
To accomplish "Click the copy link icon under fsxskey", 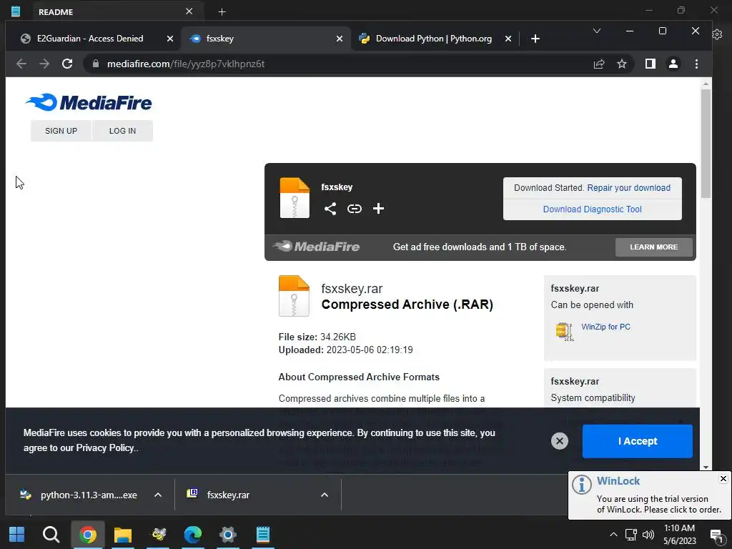I will (x=355, y=209).
